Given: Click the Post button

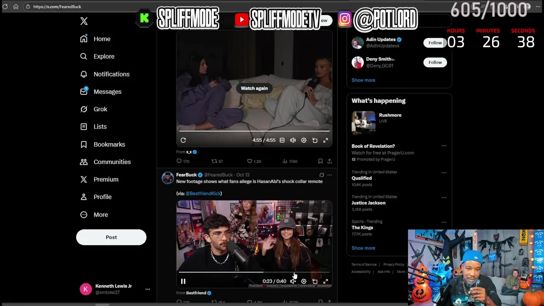Looking at the screenshot, I should pyautogui.click(x=111, y=237).
